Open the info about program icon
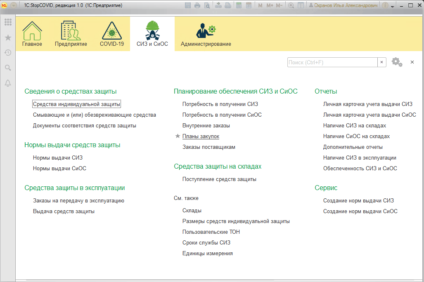Viewport: 424px width, 282px height. point(385,5)
